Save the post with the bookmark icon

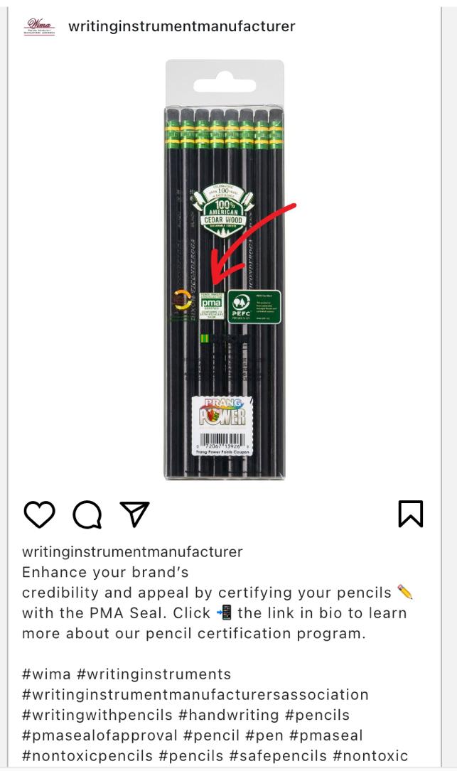(x=410, y=514)
